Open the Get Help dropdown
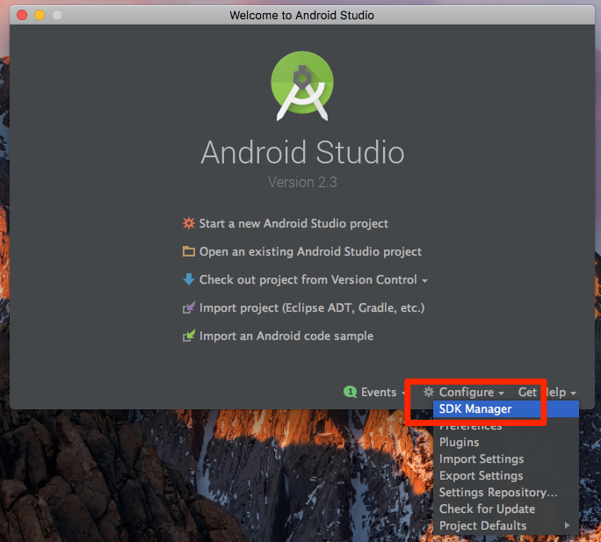 coord(547,392)
